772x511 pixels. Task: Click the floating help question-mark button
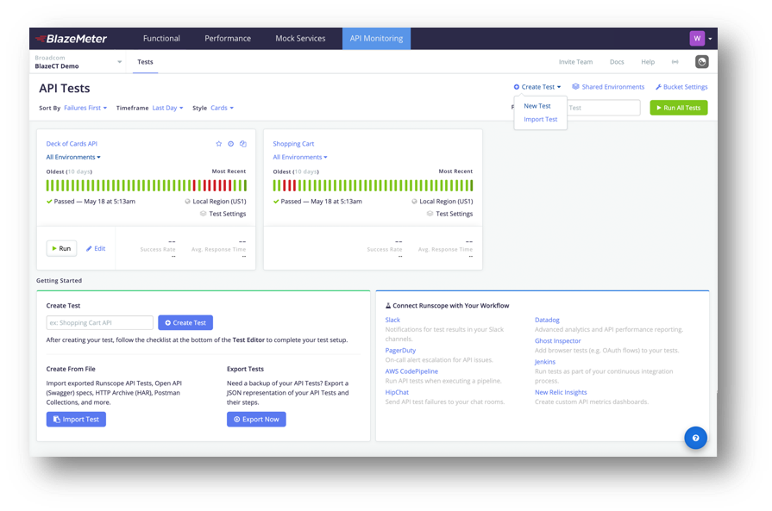pyautogui.click(x=695, y=438)
